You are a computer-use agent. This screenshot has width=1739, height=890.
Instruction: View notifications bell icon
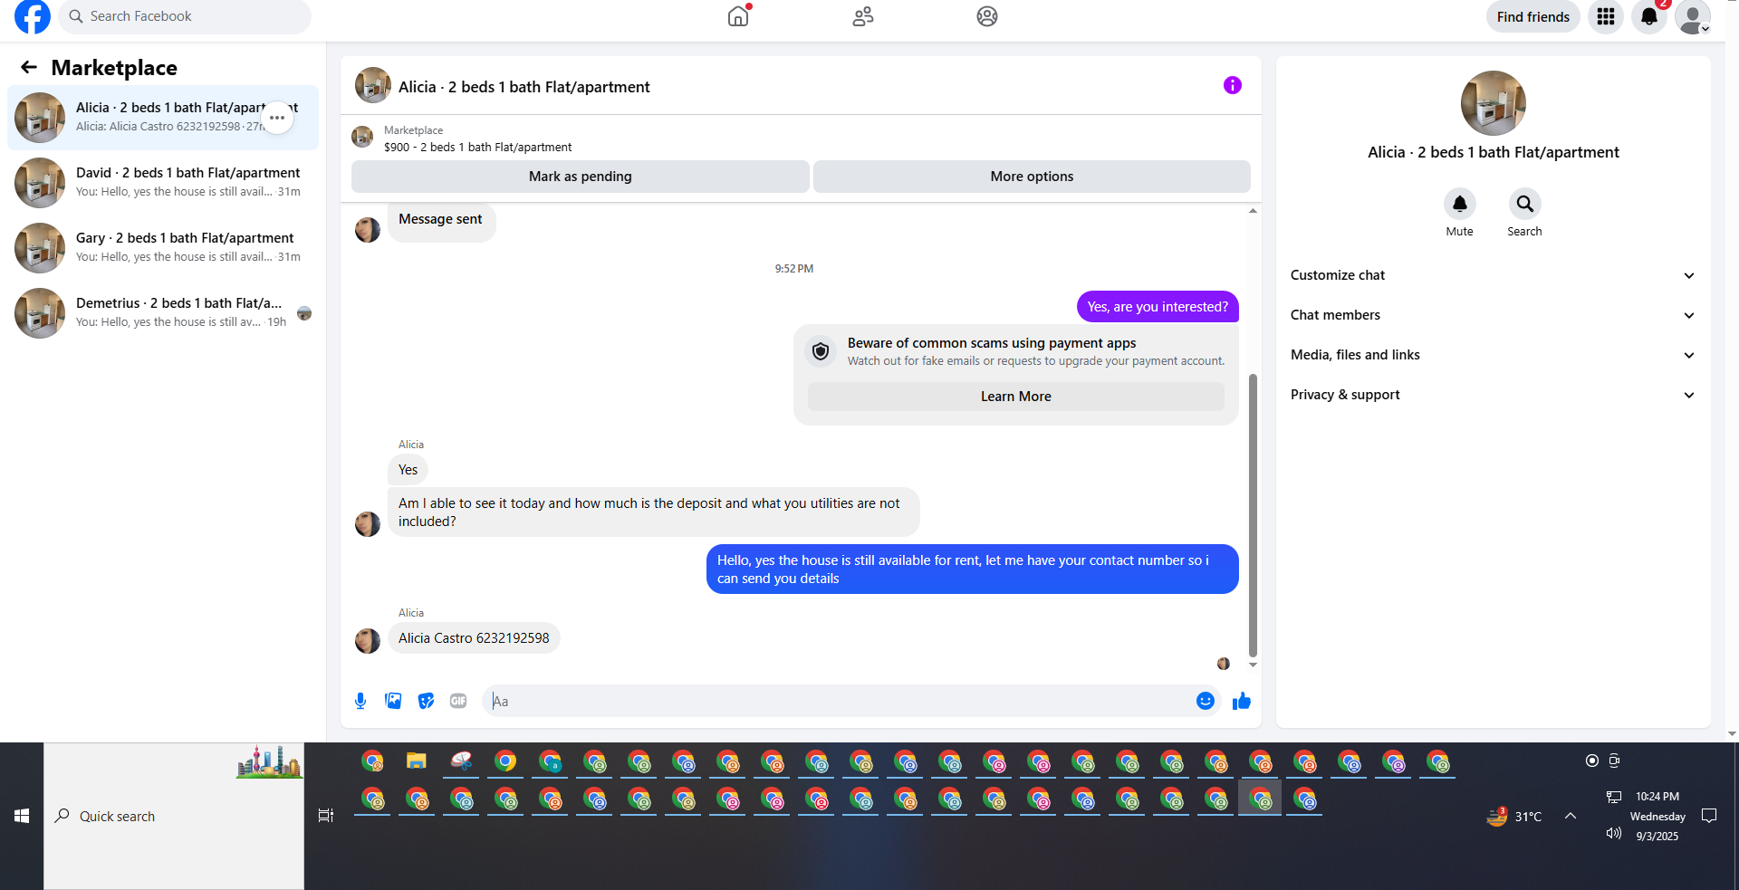pyautogui.click(x=1649, y=16)
